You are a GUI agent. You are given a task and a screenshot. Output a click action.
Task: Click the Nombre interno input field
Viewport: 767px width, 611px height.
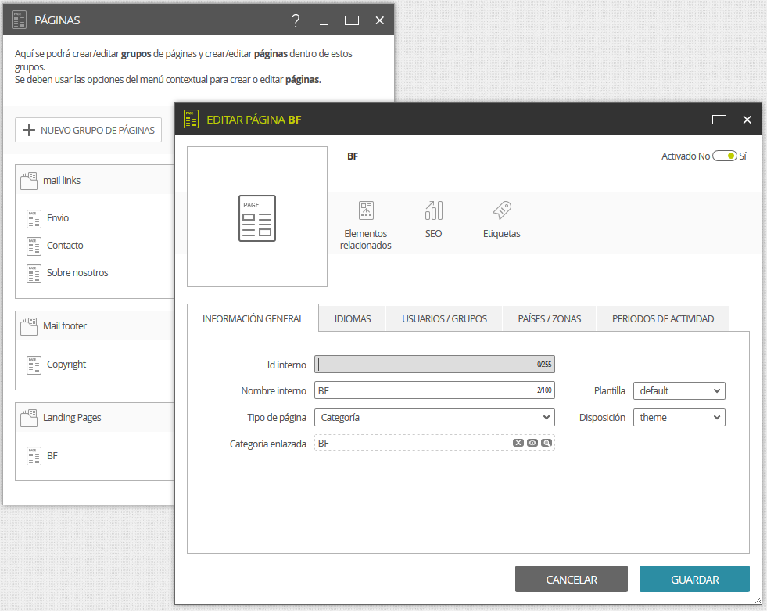point(435,390)
